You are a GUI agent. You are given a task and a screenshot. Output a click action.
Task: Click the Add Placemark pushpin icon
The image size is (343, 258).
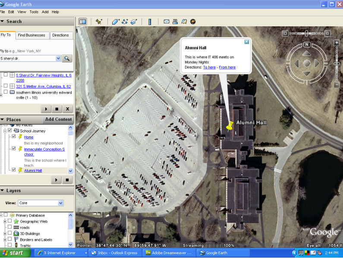click(99, 22)
